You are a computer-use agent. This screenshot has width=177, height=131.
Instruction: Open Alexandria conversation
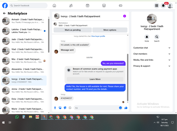point(24,71)
